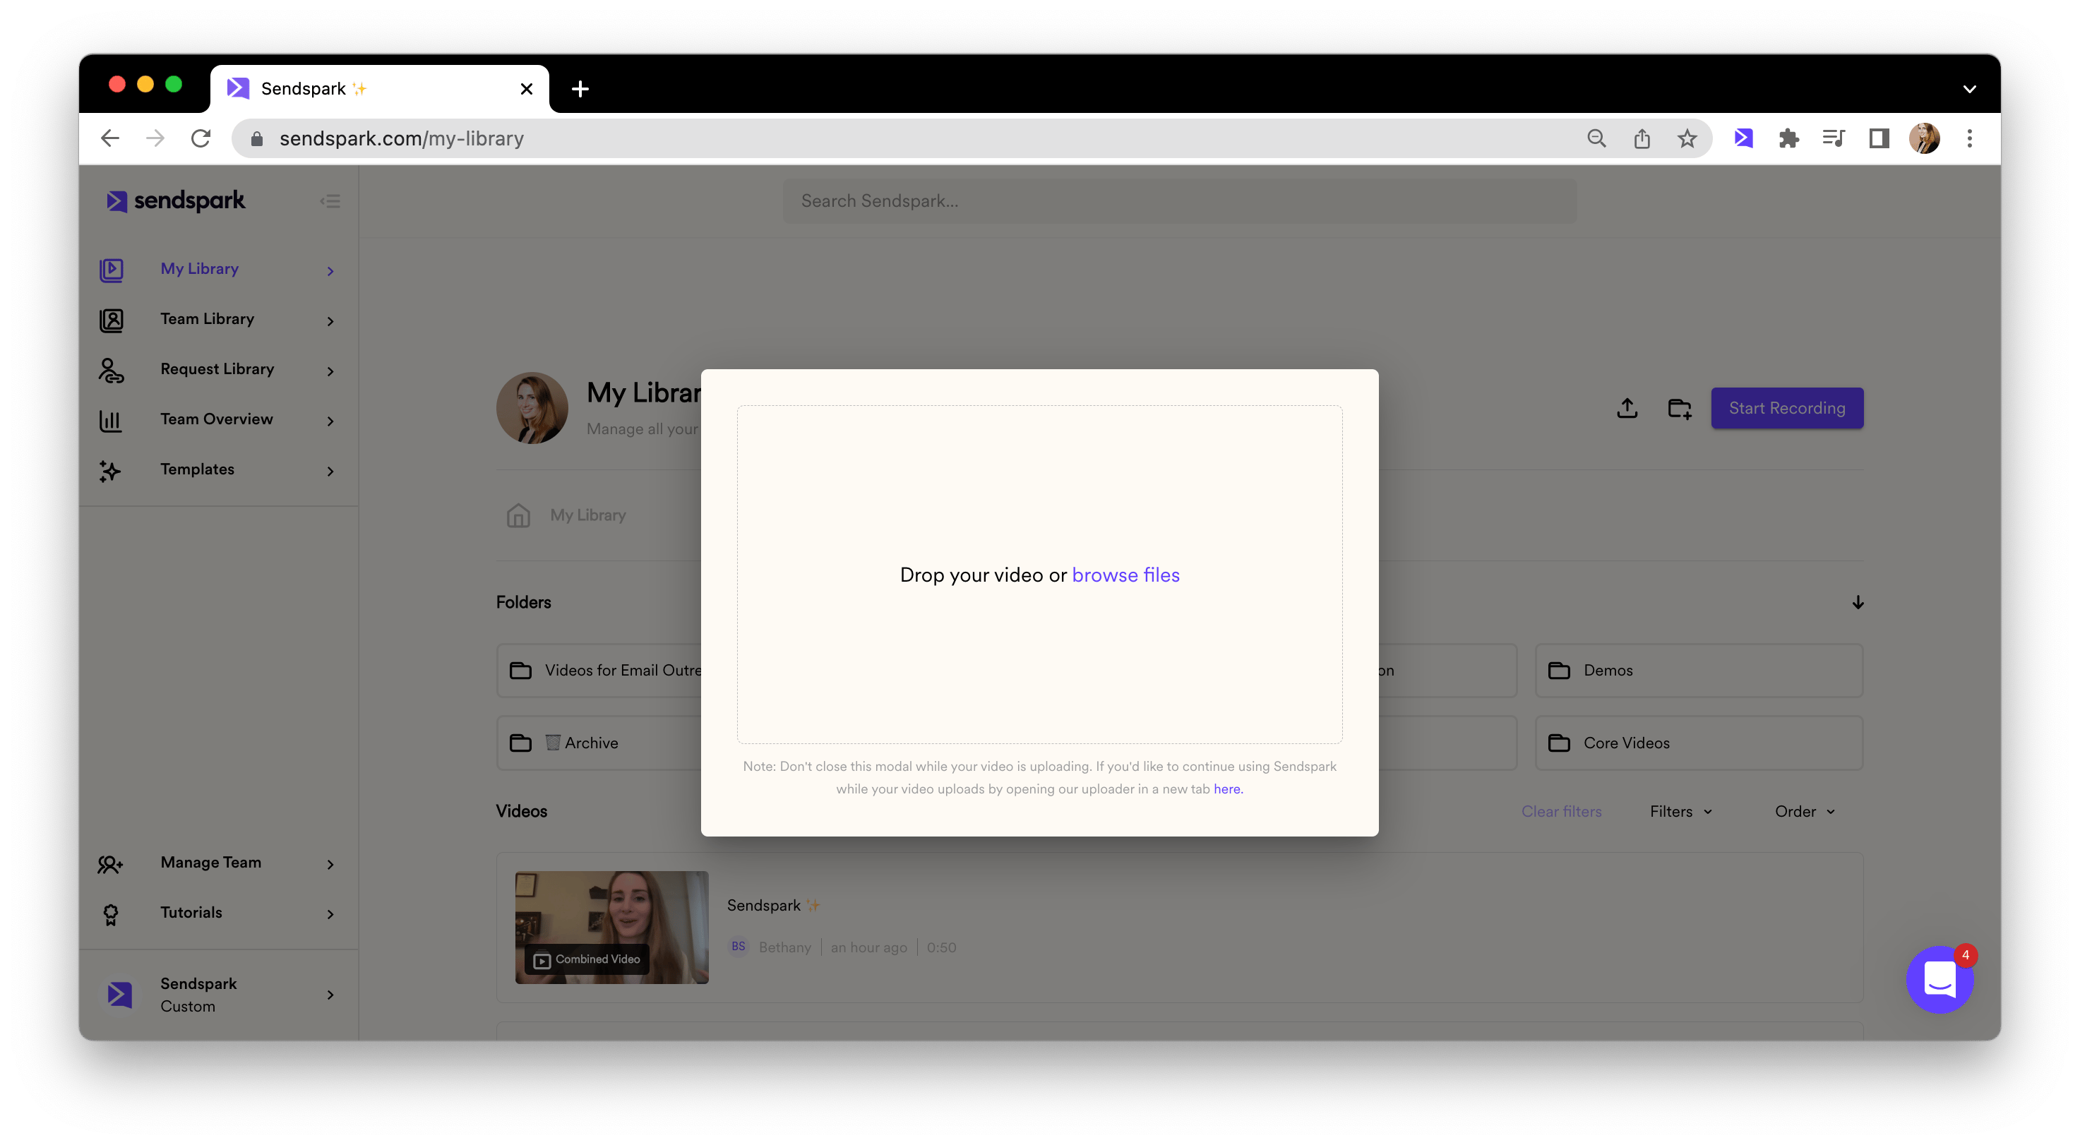Viewport: 2080px width, 1145px height.
Task: Open My Library in the sidebar
Action: pos(199,269)
